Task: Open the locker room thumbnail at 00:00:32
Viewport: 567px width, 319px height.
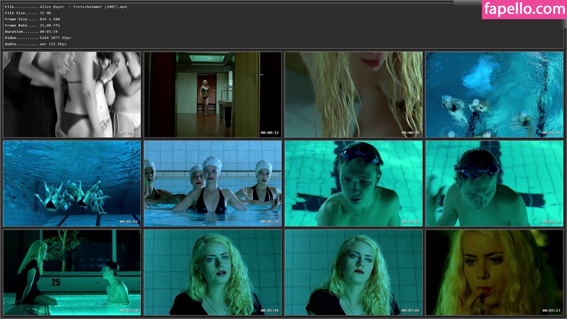Action: click(213, 95)
